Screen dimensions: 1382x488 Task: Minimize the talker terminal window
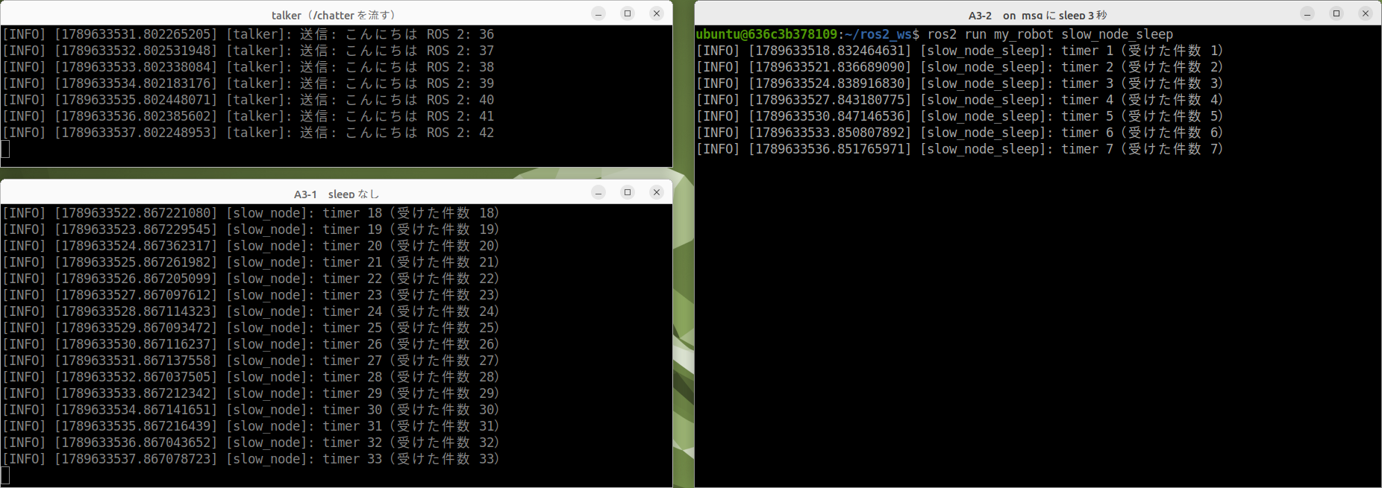click(598, 13)
